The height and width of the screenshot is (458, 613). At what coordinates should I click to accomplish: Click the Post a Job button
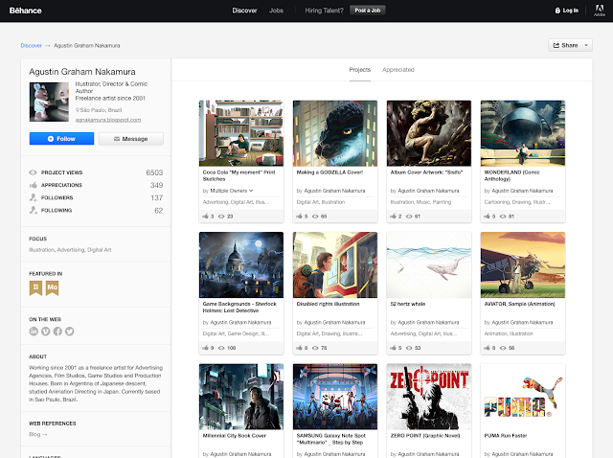tap(368, 11)
